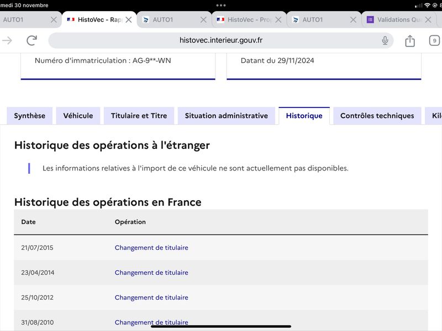The image size is (442, 331).
Task: Close the HistoVec - Prop tab
Action: (x=278, y=20)
